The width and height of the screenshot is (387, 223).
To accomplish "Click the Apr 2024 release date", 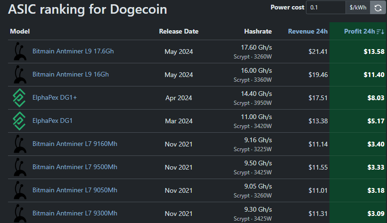I will pyautogui.click(x=179, y=98).
